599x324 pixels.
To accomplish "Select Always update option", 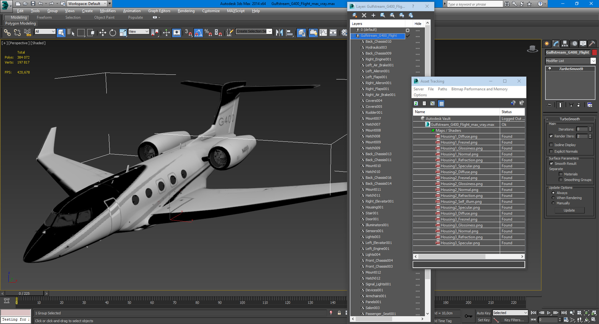I will (553, 193).
